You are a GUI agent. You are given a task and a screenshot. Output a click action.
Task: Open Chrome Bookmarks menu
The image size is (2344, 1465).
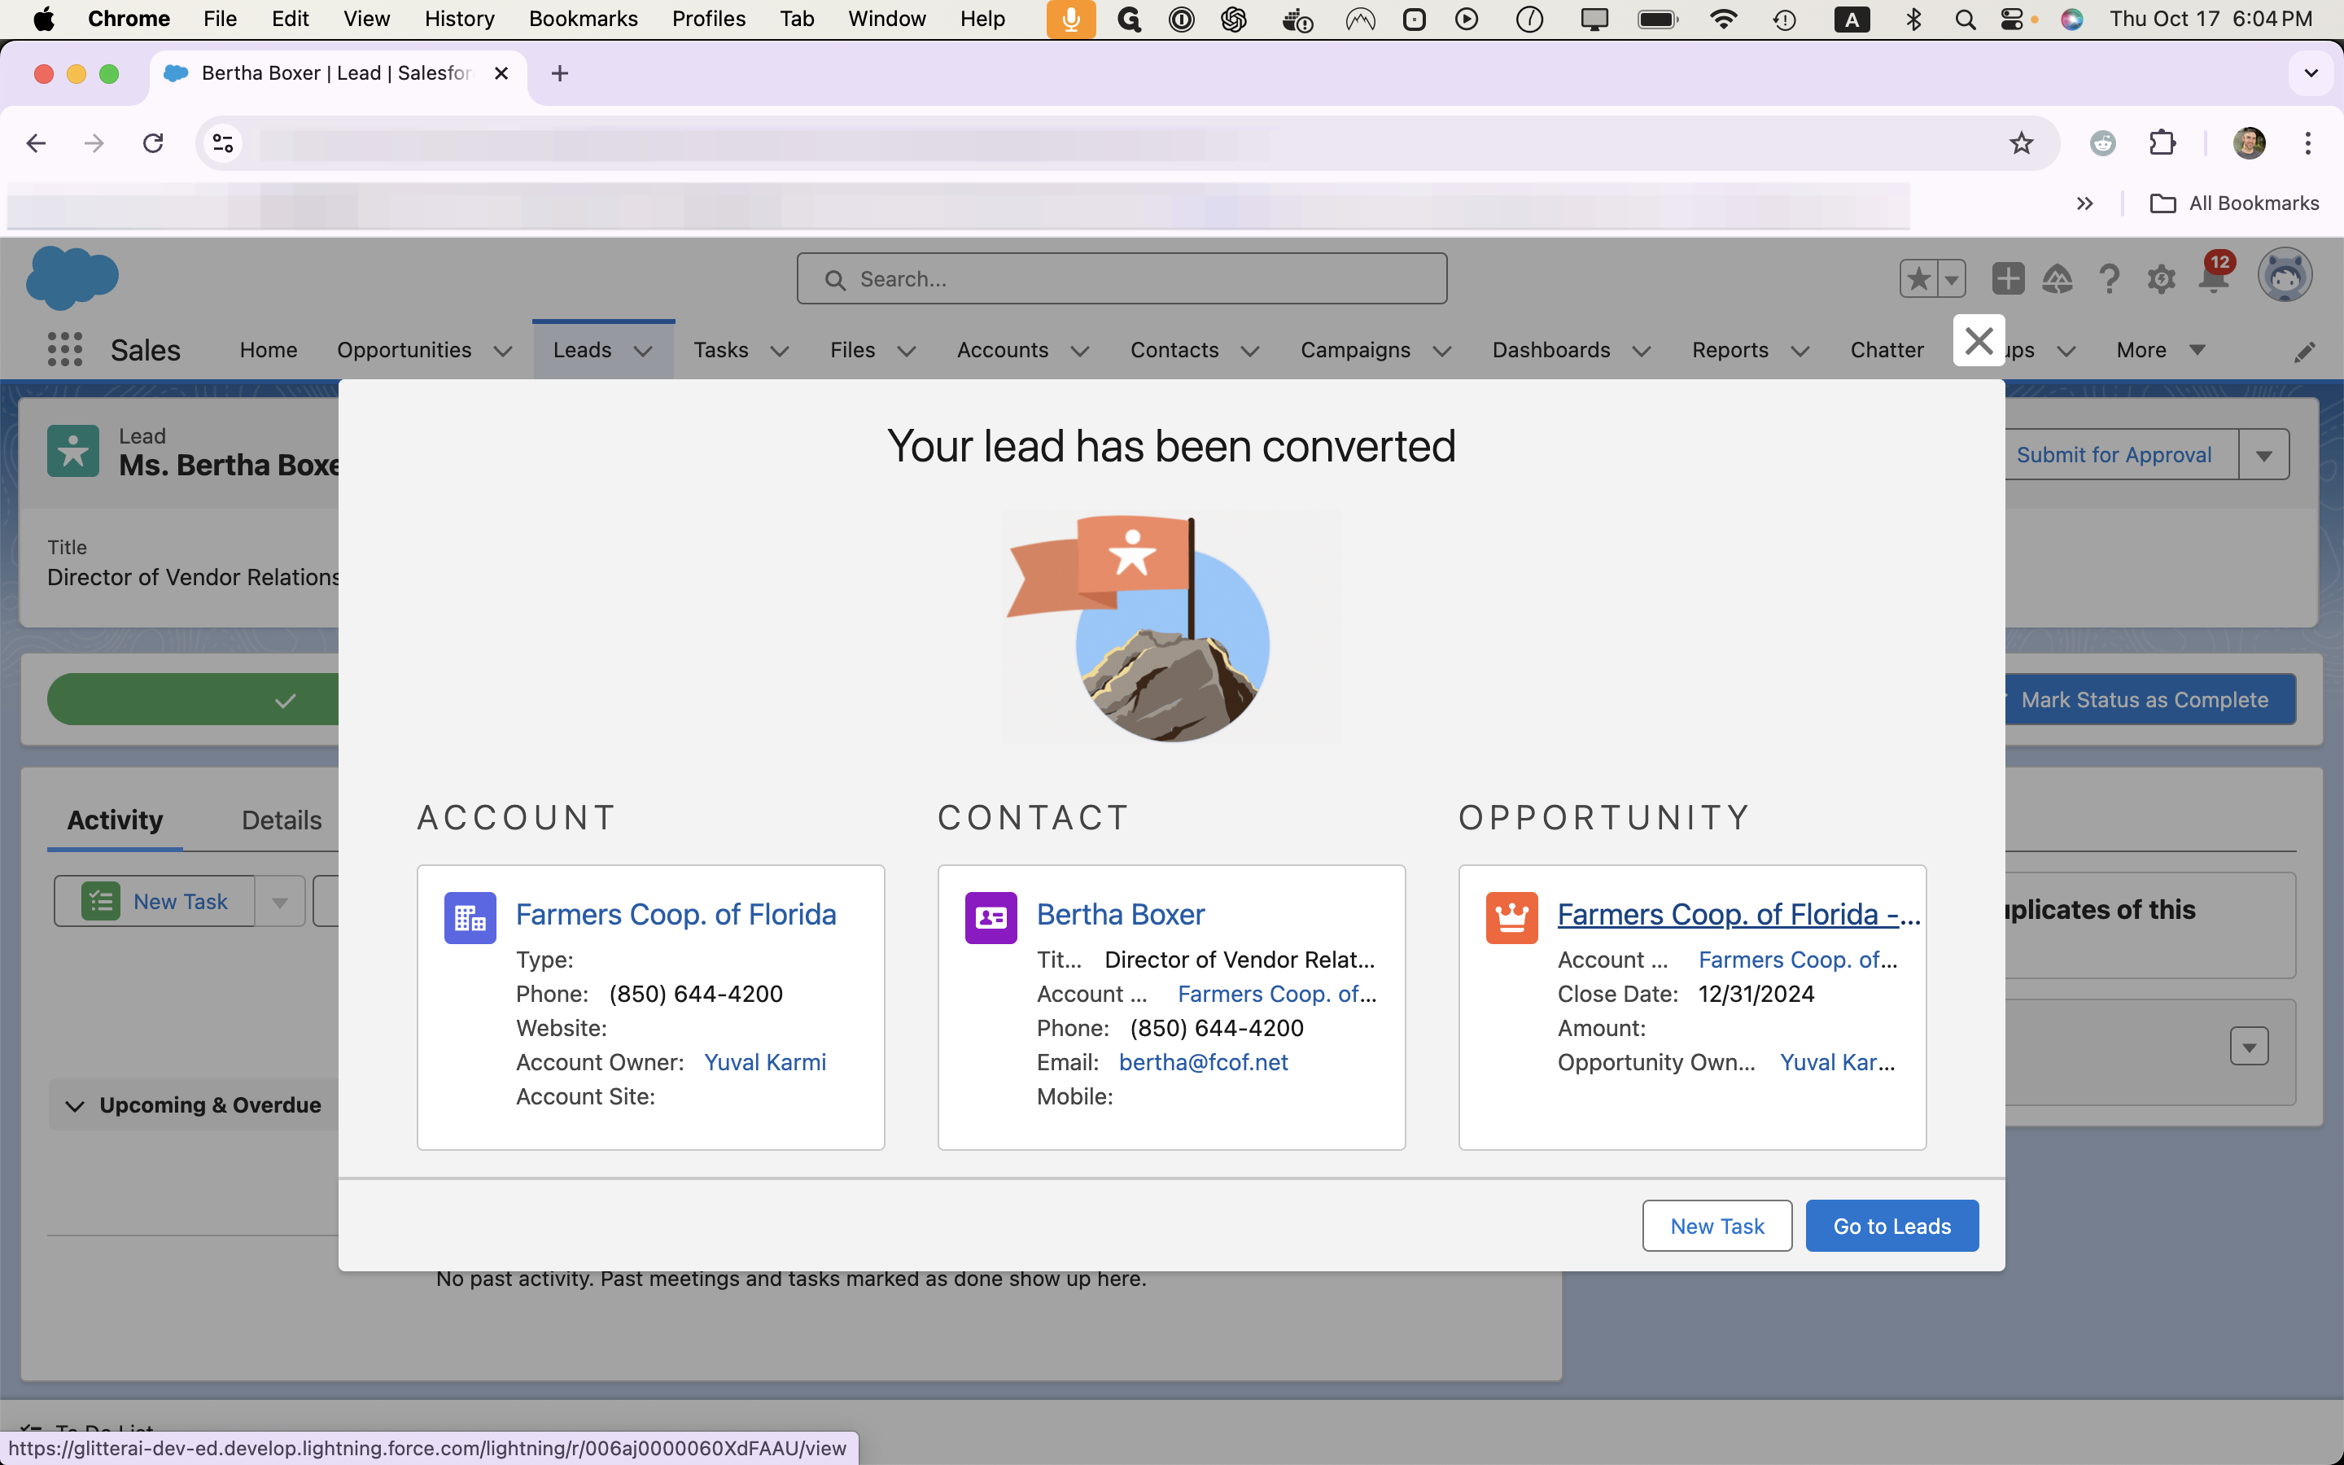pyautogui.click(x=583, y=20)
